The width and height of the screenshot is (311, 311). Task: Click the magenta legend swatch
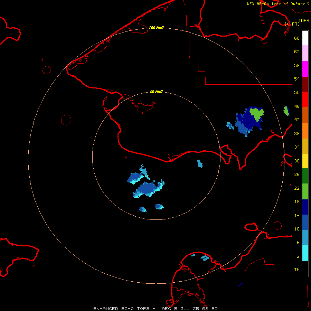tap(305, 69)
